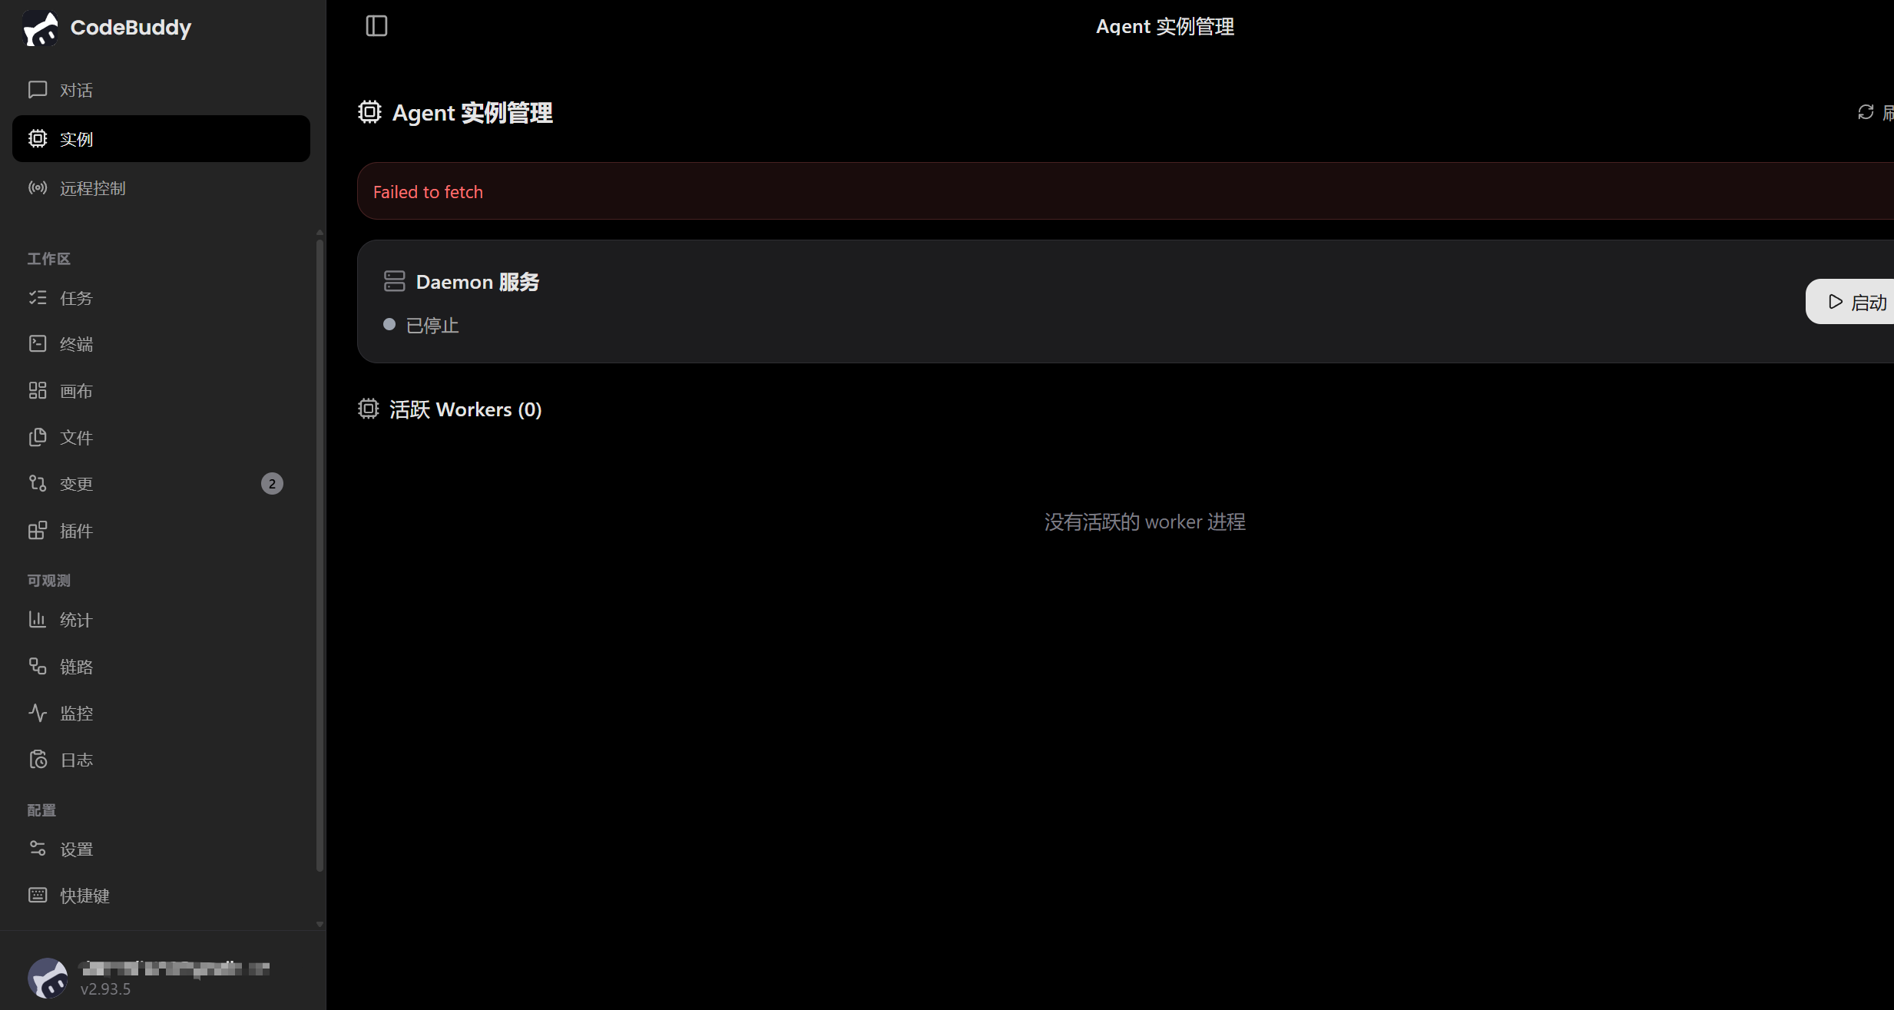Click the 变更 count badge showing 2

272,483
